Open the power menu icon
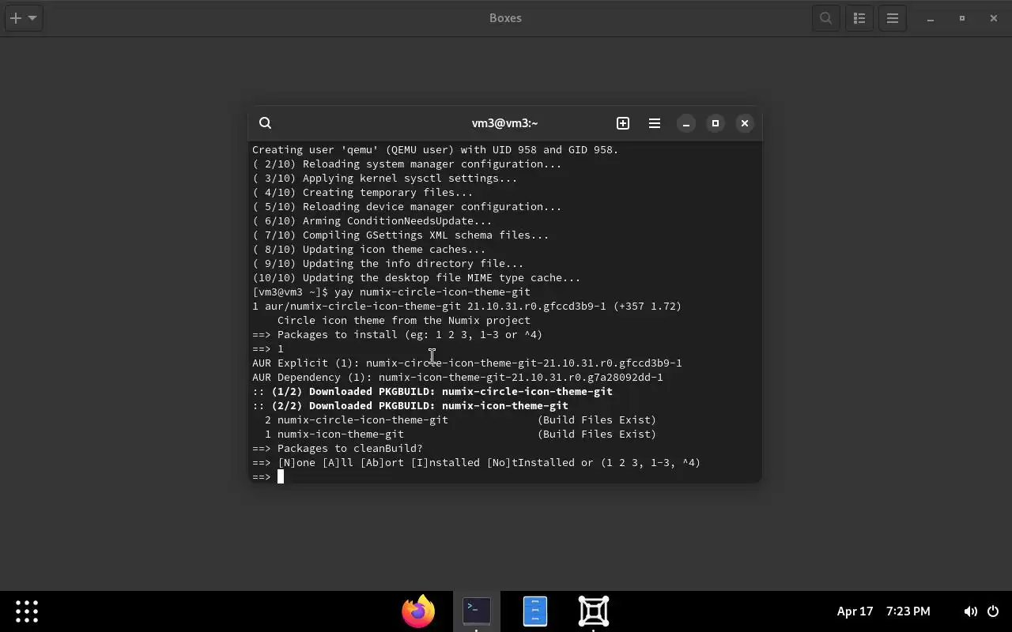 [993, 611]
